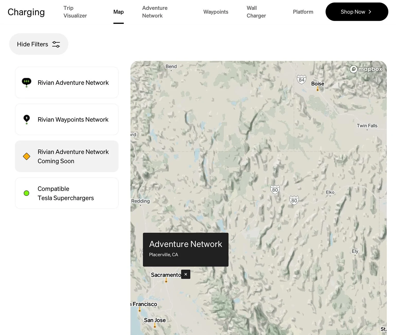Click the San Jose city label
This screenshot has height=335, width=396.
tap(155, 320)
